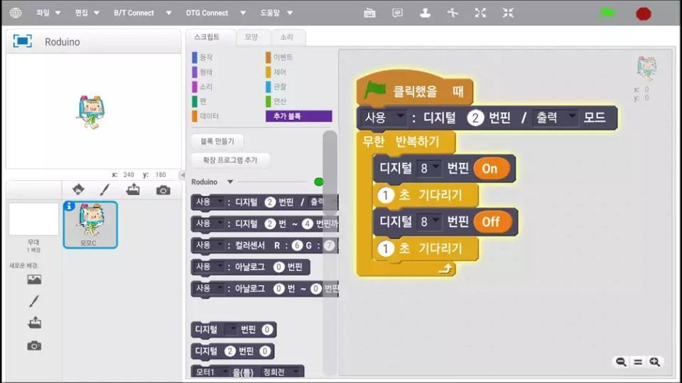
Task: Paint a new backdrop icon
Action: (34, 301)
